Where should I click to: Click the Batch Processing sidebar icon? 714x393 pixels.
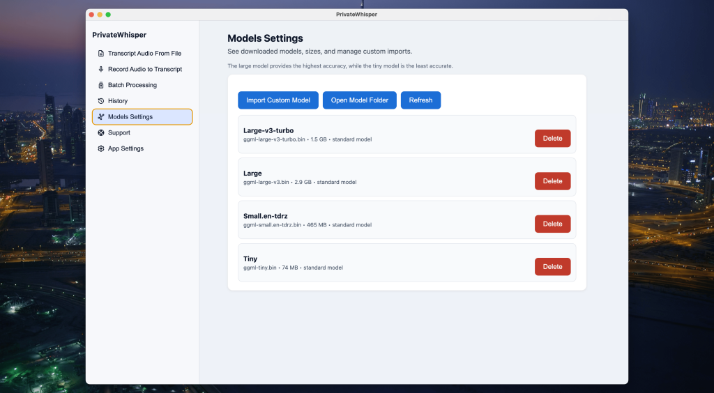coord(101,85)
